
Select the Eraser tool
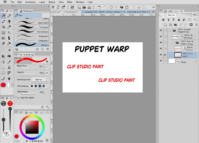(x=9, y=21)
